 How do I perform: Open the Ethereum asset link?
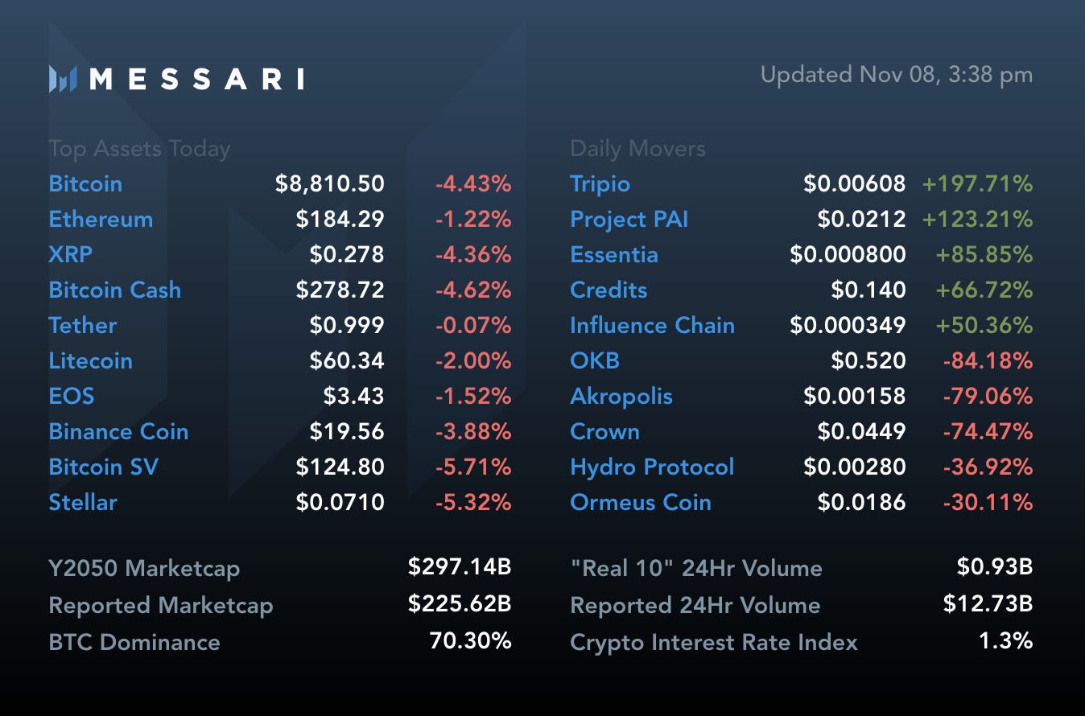coord(101,219)
